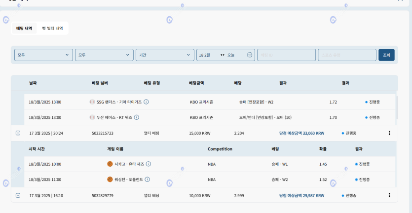The image size is (412, 213).
Task: Click info icon beside 워싱턴 - 포틀랜드
Action: click(x=148, y=179)
